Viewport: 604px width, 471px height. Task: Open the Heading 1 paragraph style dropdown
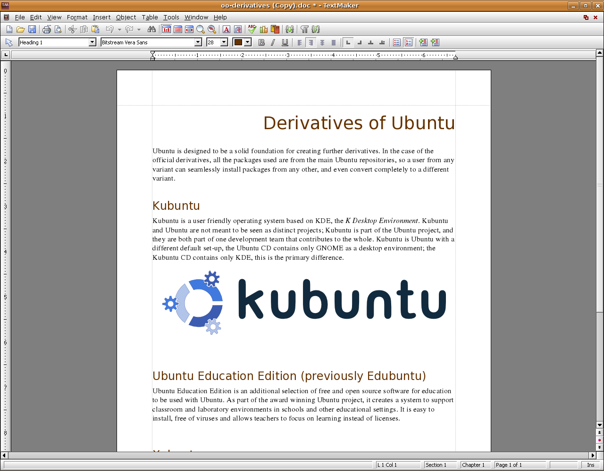92,42
